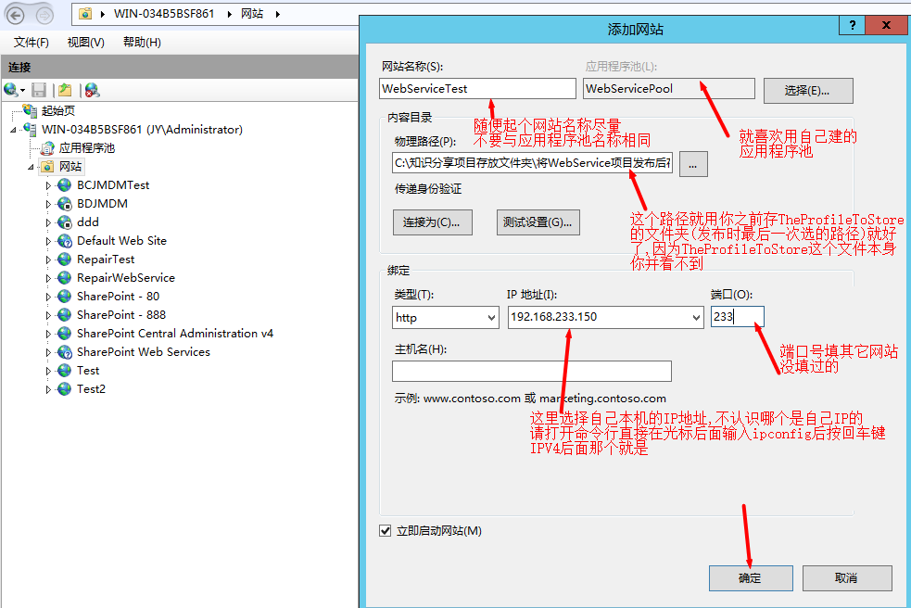
Task: Select the SharePoint Central Administration v4 site
Action: tap(175, 334)
